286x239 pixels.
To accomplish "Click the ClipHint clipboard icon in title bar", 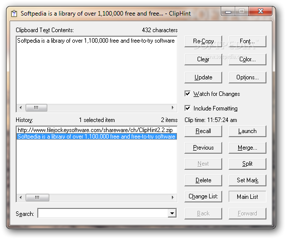I will [x=14, y=14].
